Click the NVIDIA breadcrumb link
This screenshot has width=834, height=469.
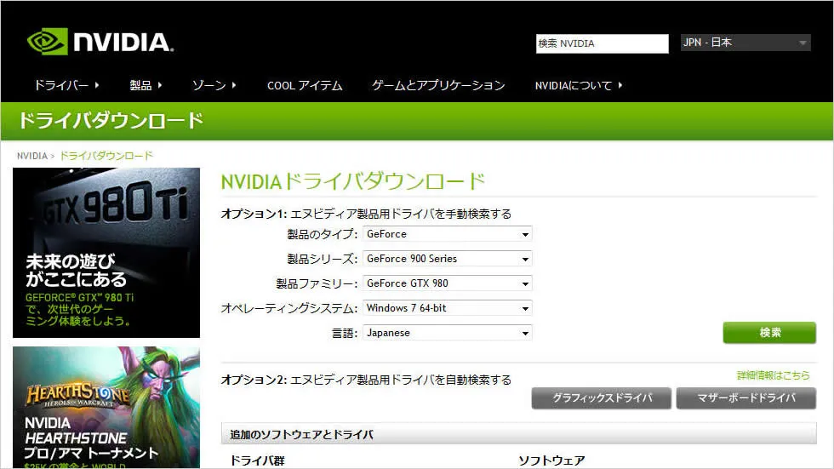(x=32, y=156)
